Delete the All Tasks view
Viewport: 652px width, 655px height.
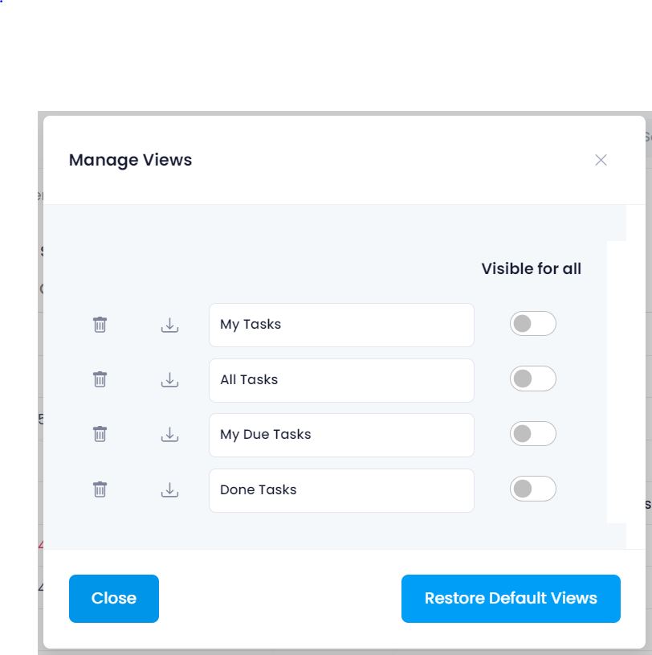pyautogui.click(x=100, y=379)
